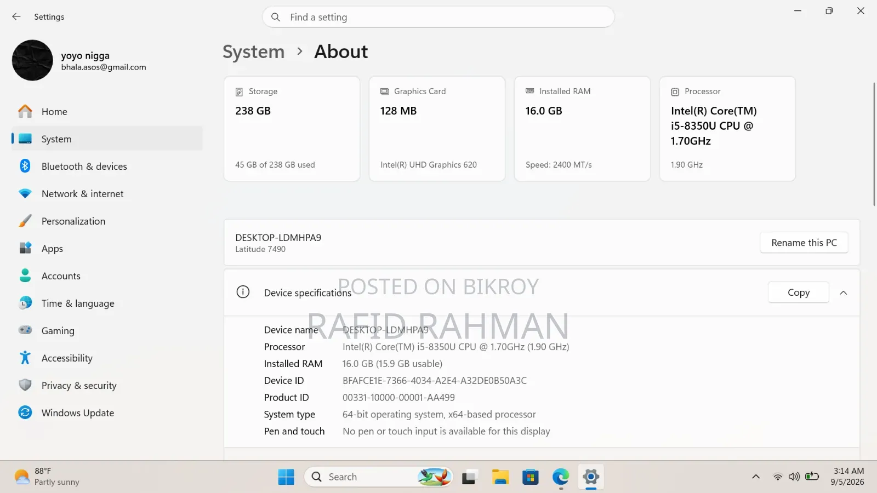Open the Storage 238 GB card
Screen dimensions: 877x493
pyautogui.click(x=292, y=129)
